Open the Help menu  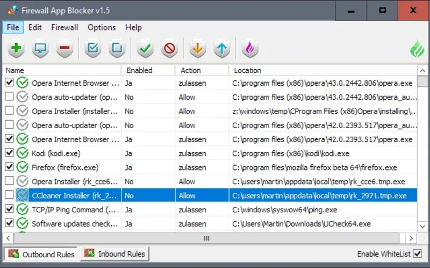point(133,27)
